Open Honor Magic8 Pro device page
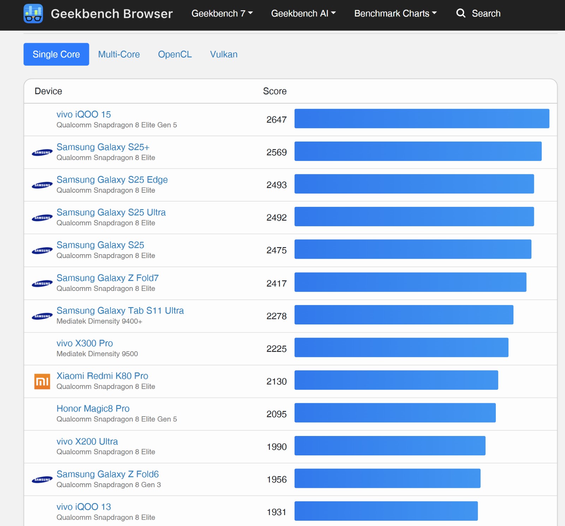This screenshot has width=565, height=526. pyautogui.click(x=93, y=408)
